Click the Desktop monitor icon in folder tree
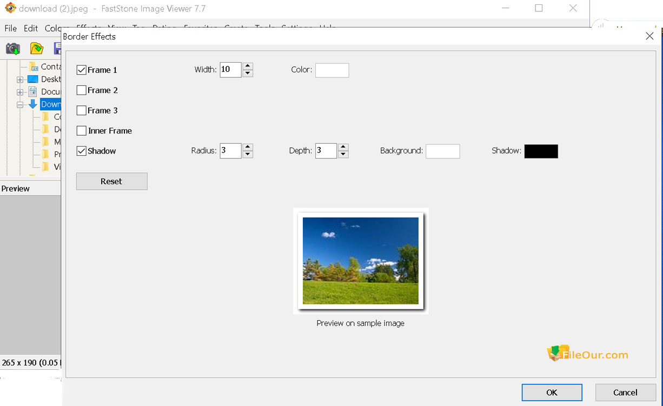The width and height of the screenshot is (663, 406). 33,79
